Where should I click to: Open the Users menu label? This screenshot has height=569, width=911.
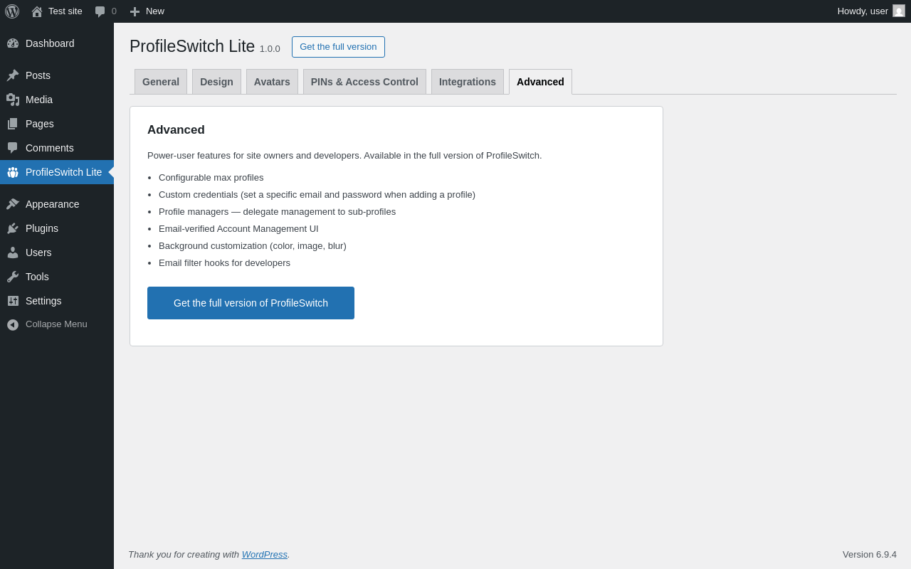pos(38,252)
